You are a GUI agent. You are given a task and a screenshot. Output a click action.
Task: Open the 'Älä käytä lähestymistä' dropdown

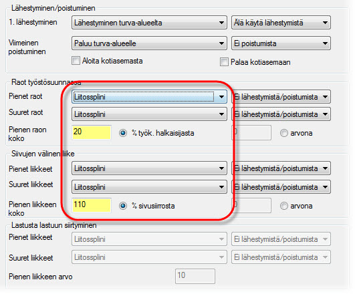[x=281, y=23]
